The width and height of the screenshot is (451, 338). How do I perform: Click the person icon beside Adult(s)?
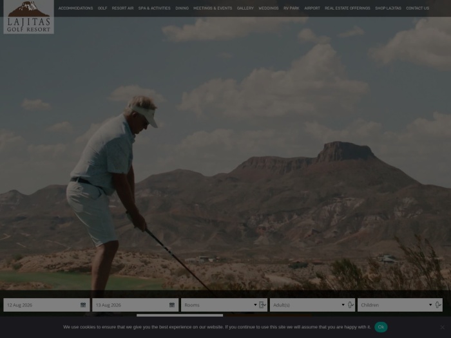click(350, 305)
